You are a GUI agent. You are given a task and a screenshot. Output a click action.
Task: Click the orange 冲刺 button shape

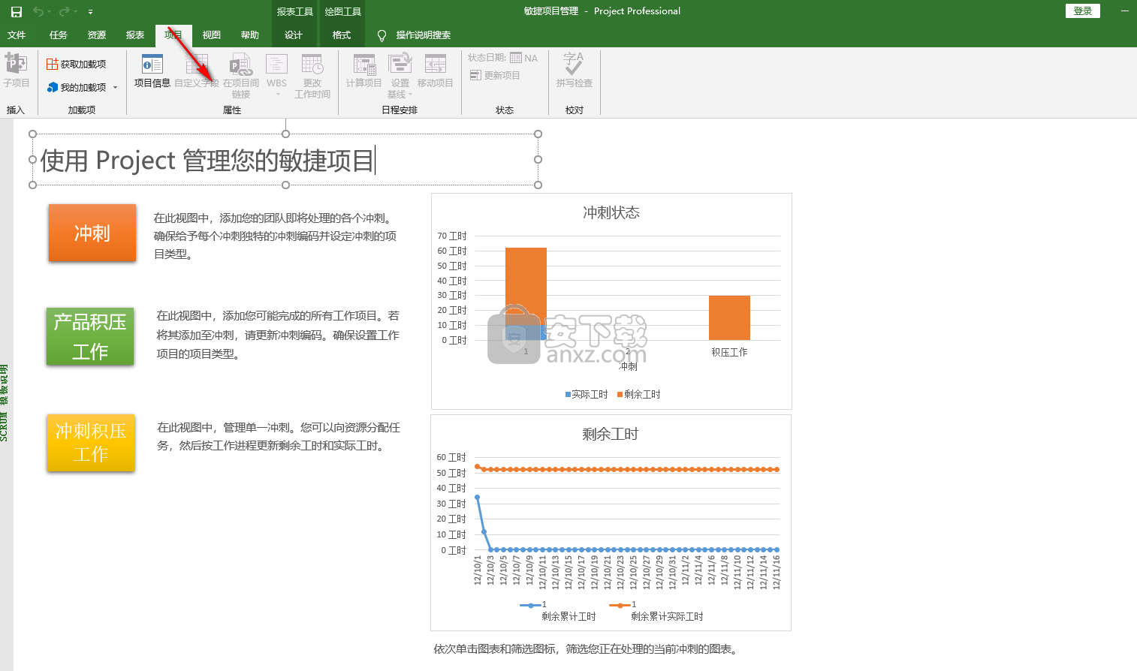(92, 233)
